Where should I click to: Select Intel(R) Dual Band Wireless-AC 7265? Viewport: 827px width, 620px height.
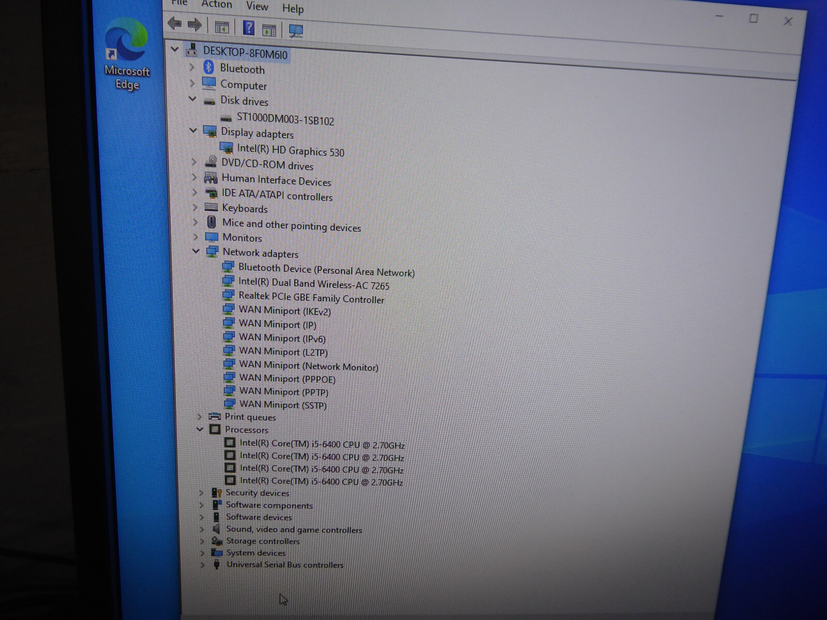tap(314, 283)
